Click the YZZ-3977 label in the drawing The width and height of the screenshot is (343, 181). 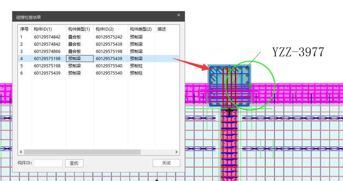click(x=298, y=52)
